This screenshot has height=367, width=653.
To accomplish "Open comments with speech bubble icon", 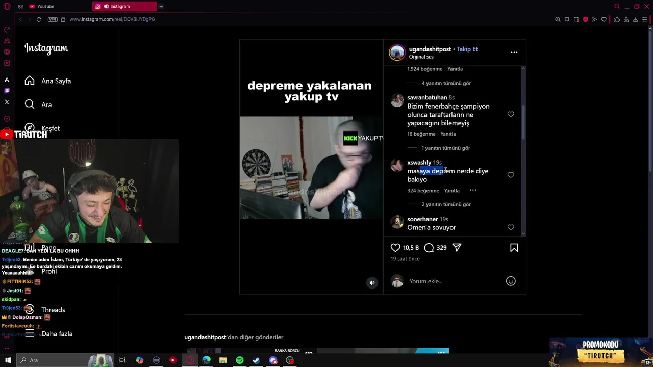I will (429, 248).
